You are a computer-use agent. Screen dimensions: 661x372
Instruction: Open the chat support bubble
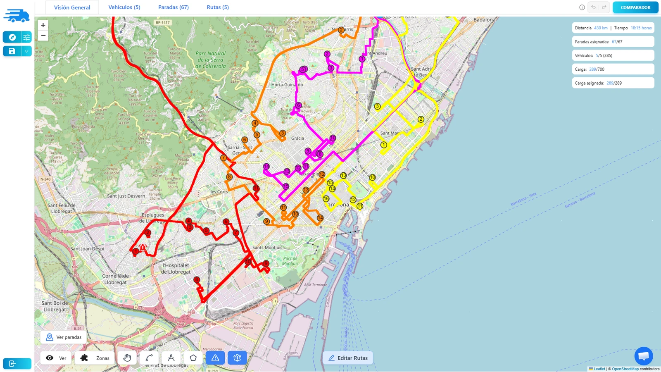coord(644,356)
